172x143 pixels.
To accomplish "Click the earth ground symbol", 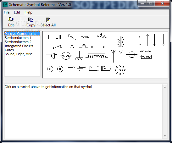I will [163, 40].
